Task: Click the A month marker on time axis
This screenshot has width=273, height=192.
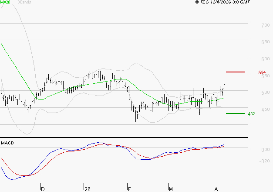Action: click(x=216, y=189)
